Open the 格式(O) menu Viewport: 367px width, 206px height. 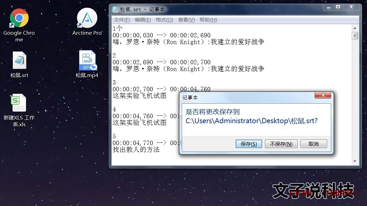(164, 20)
